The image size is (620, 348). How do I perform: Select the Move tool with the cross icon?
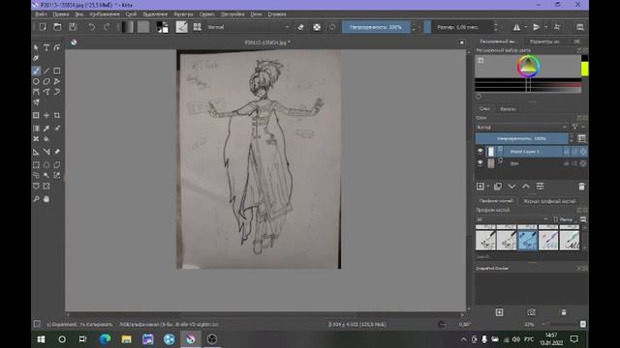[46, 115]
